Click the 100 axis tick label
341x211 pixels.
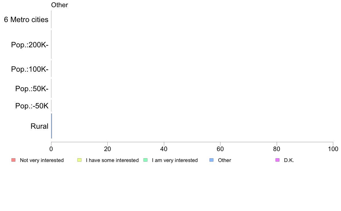coord(333,149)
